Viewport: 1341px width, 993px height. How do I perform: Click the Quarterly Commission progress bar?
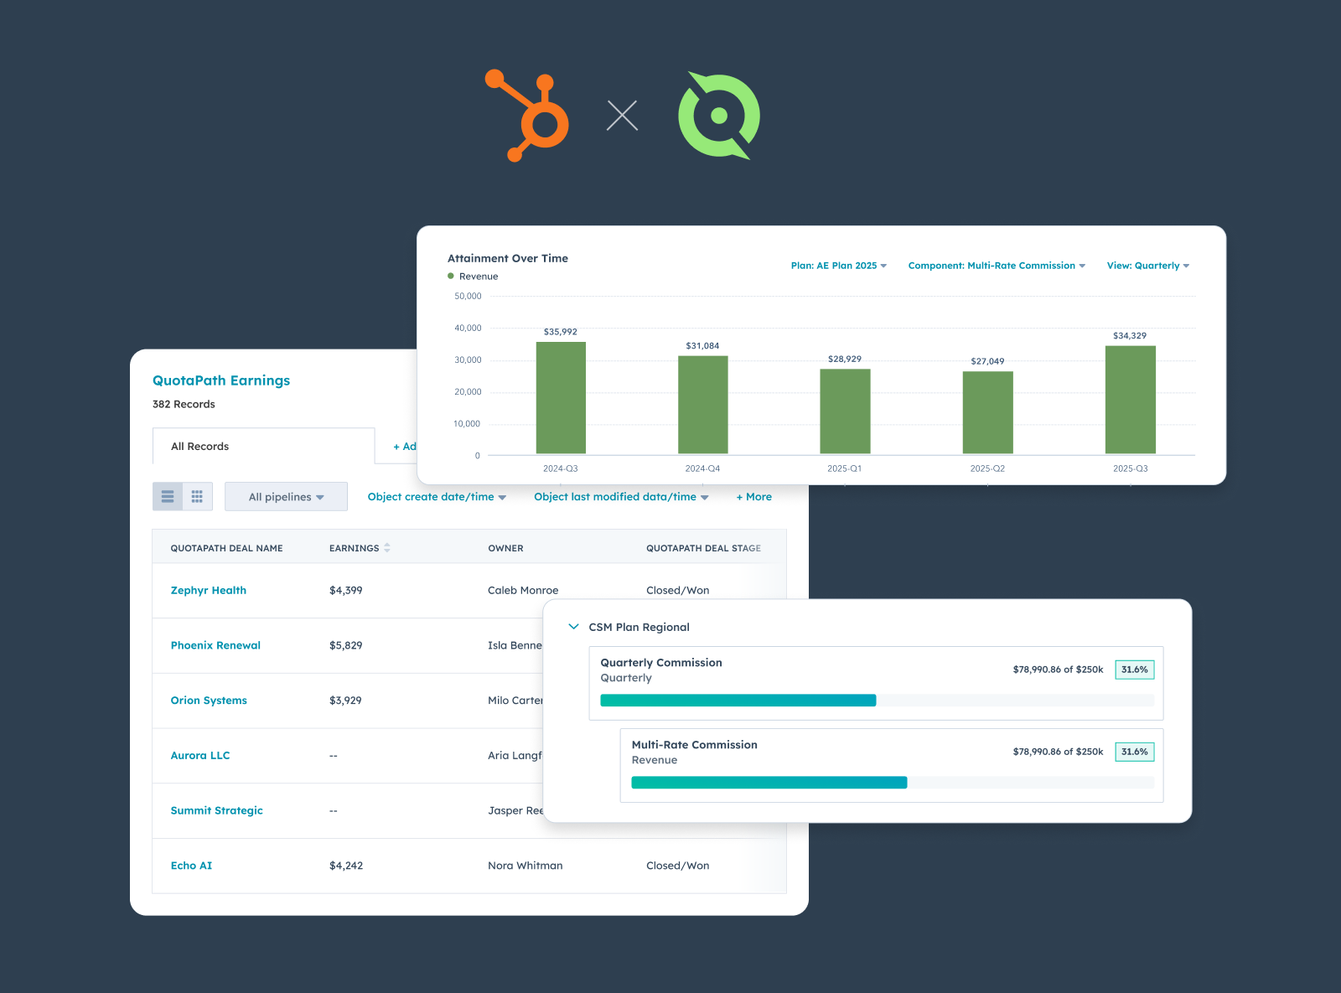pyautogui.click(x=877, y=701)
